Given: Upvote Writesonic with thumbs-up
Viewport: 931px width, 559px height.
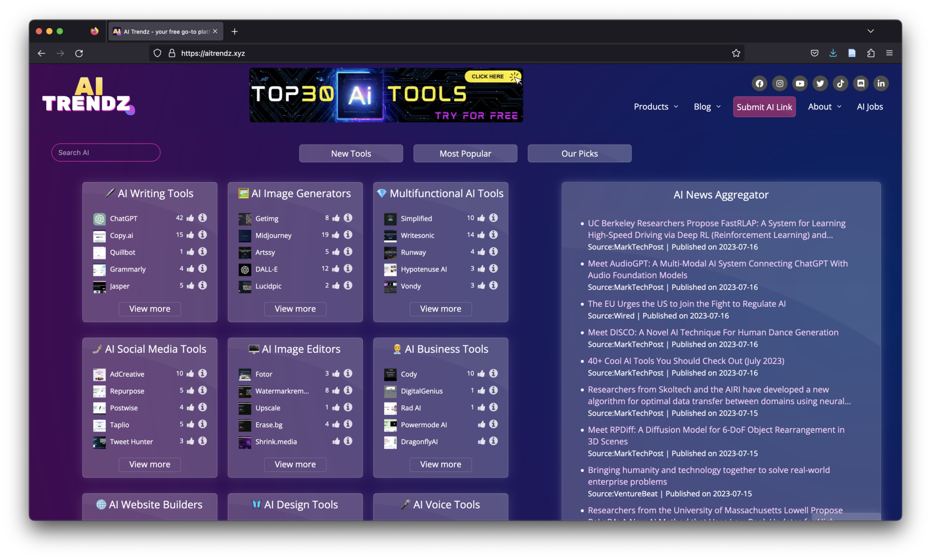Looking at the screenshot, I should (481, 235).
